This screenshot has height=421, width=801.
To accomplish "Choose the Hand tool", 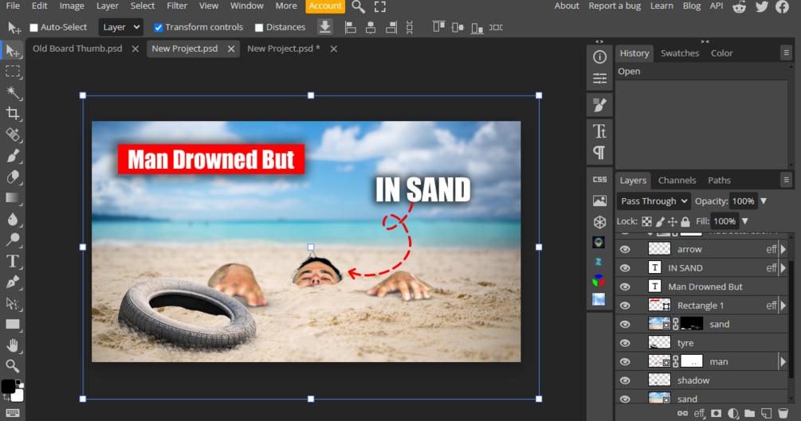I will coord(13,345).
